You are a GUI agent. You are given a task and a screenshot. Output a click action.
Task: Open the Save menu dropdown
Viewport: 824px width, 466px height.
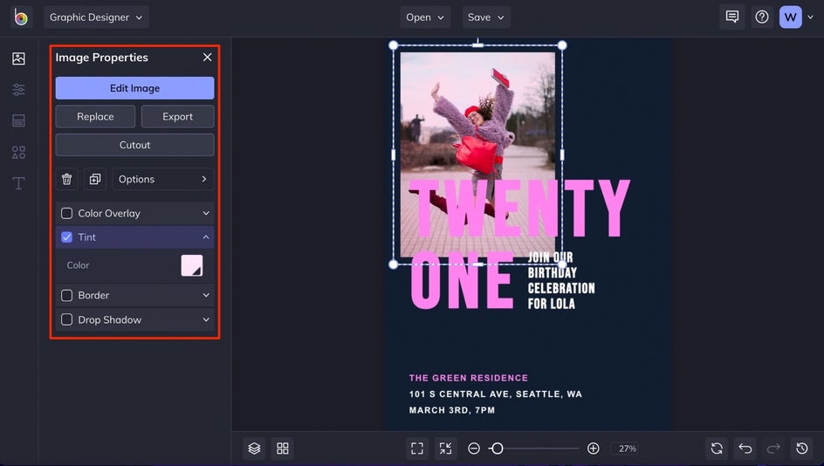[x=486, y=17]
